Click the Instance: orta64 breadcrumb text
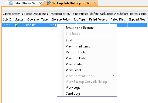The width and height of the screenshot is (148, 103). (x=60, y=14)
